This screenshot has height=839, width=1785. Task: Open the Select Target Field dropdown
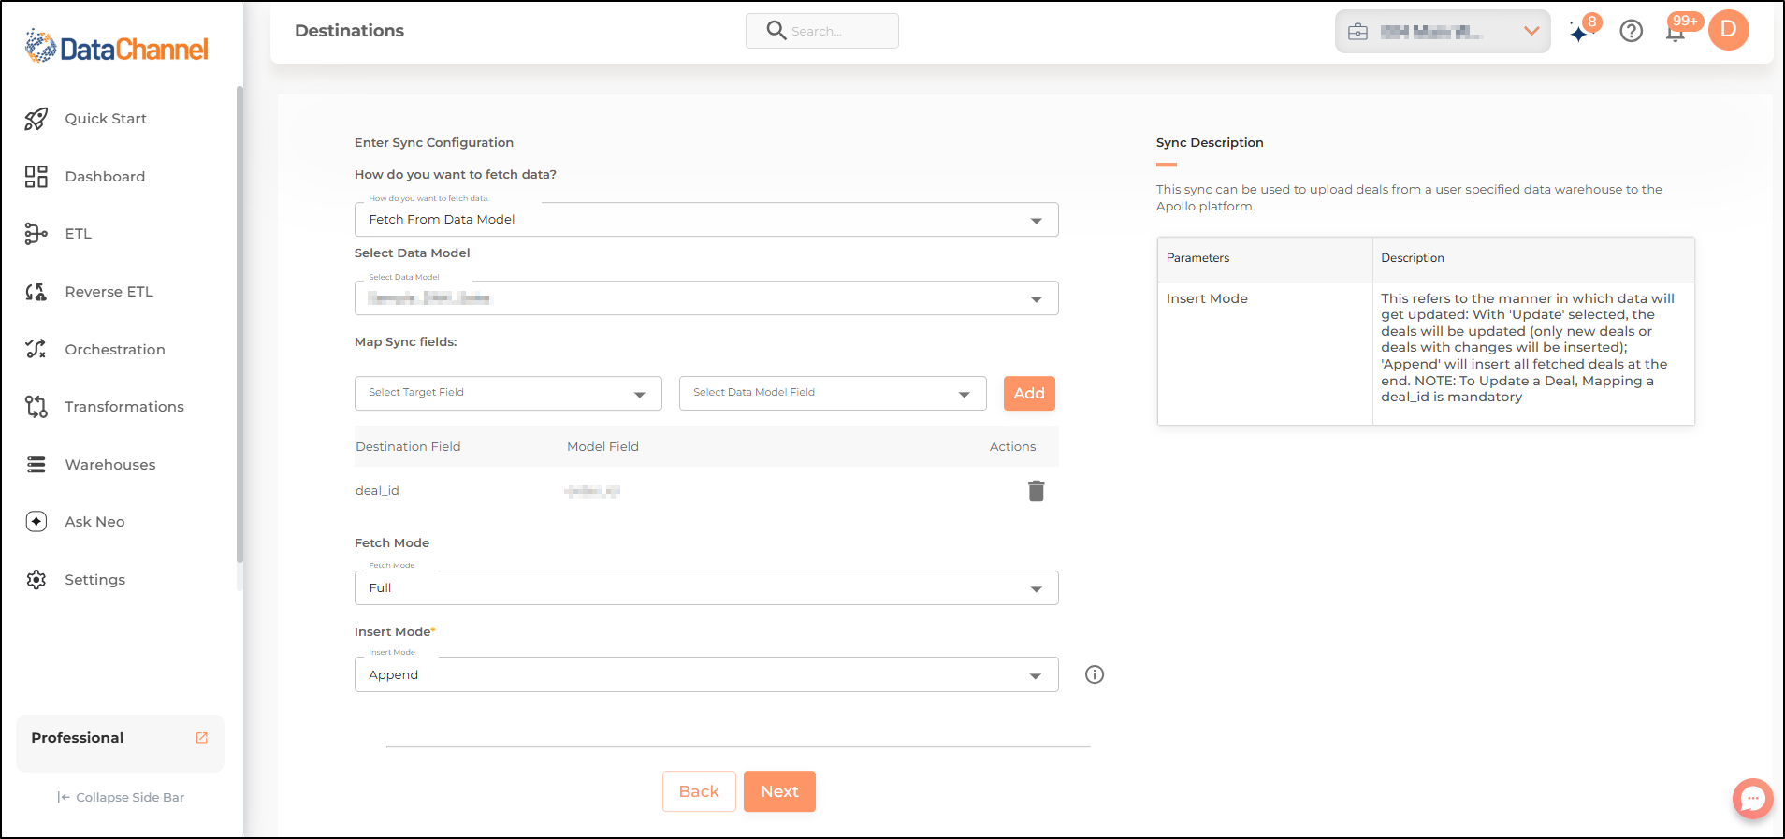508,393
